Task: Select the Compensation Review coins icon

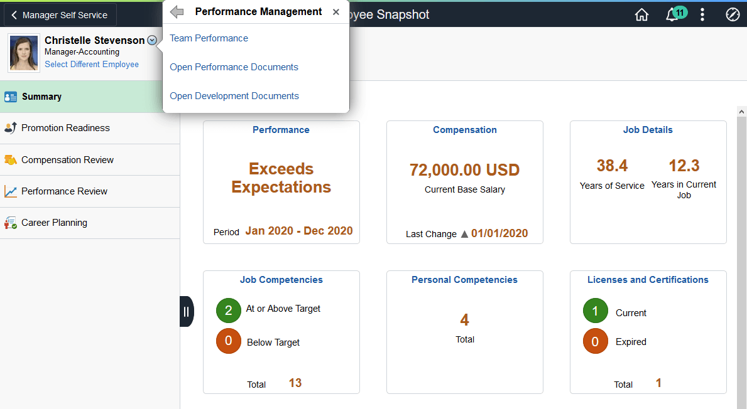Action: pos(11,159)
